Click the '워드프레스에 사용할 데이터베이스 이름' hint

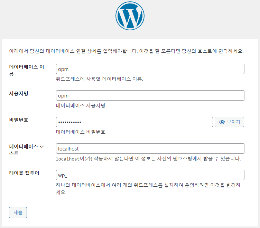click(x=99, y=79)
